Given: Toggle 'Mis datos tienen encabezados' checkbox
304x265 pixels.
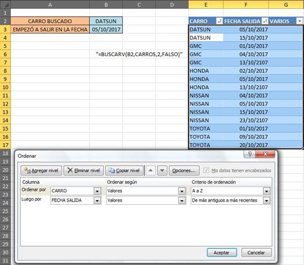Looking at the screenshot, I should click(206, 171).
